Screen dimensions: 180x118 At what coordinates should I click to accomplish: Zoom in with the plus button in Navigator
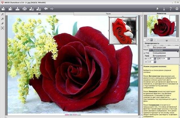[178, 40]
